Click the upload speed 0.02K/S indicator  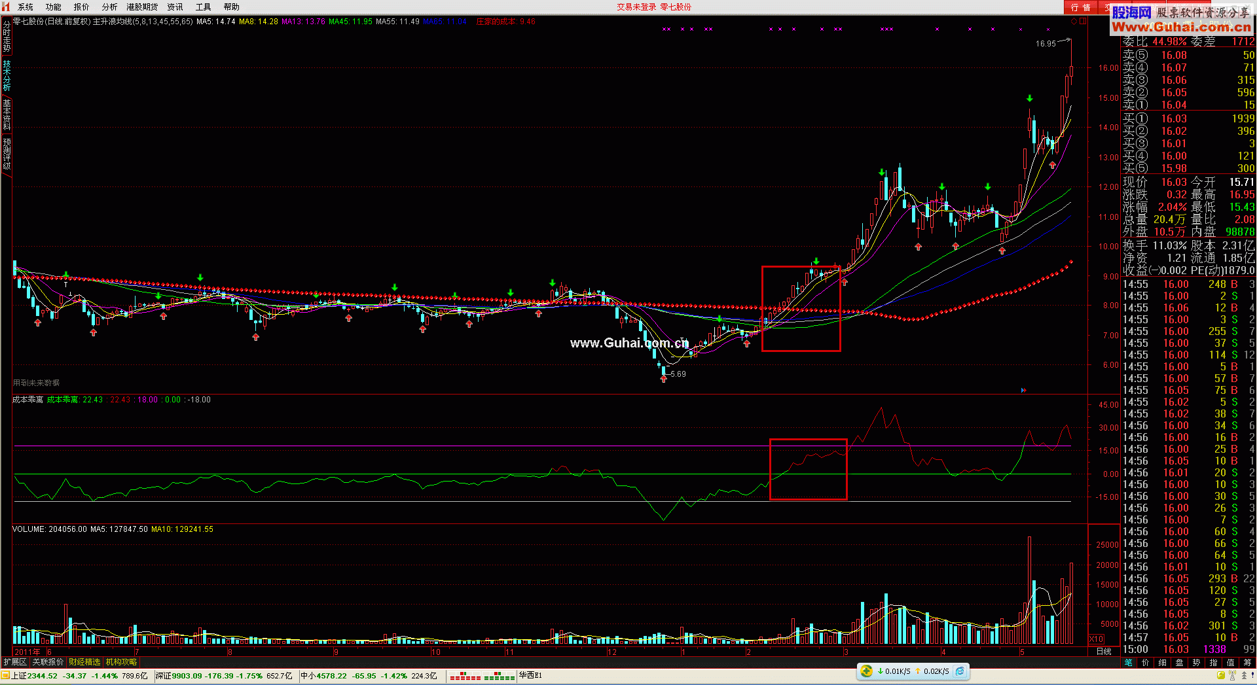tap(932, 671)
